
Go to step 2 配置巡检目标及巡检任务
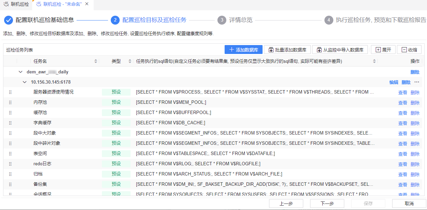pos(149,20)
